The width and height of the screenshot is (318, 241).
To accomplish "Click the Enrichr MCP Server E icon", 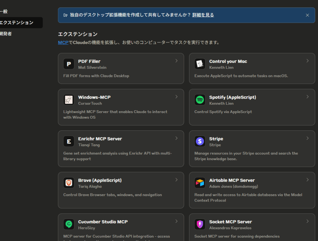I will point(69,141).
